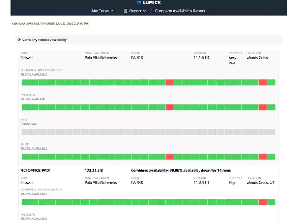Click model value PA-440
Screen dimensions: 297x223
[137, 183]
